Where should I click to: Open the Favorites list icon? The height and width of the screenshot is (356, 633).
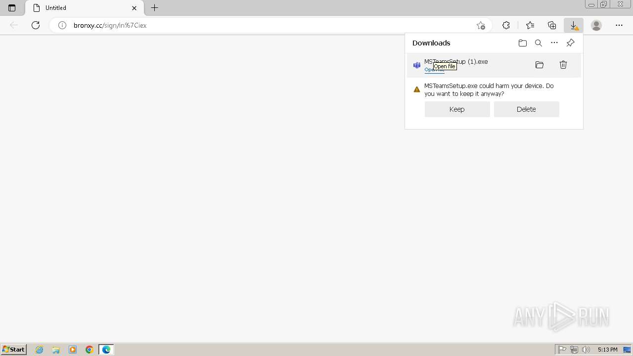pyautogui.click(x=530, y=25)
